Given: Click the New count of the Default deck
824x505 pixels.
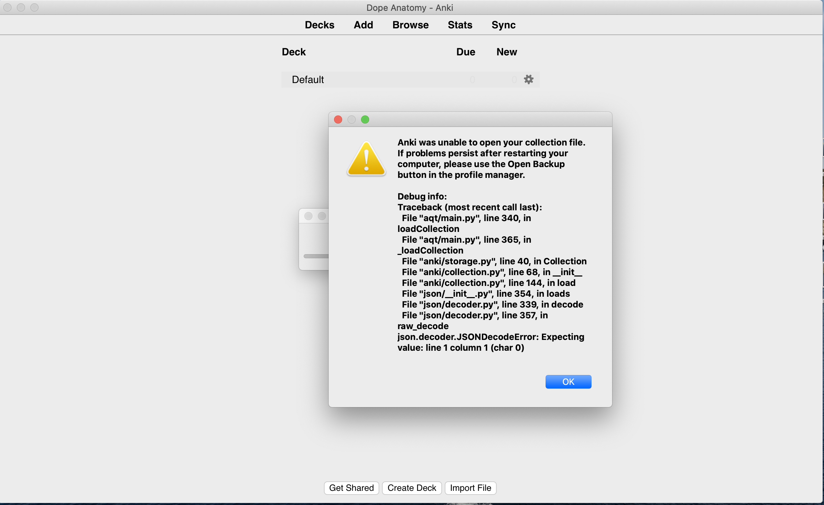Looking at the screenshot, I should click(x=514, y=80).
